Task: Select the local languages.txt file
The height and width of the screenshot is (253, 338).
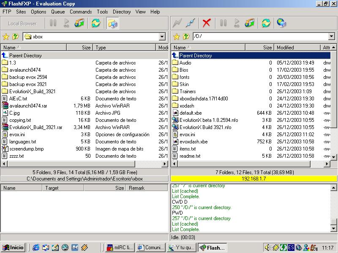Action: point(23,142)
